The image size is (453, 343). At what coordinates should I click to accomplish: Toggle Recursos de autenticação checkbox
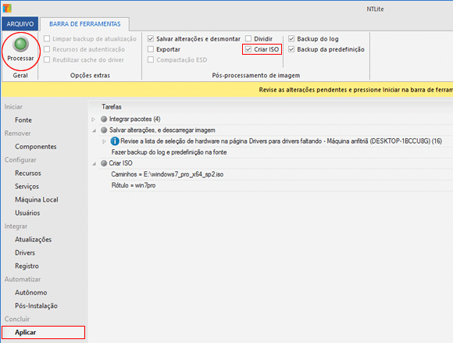[47, 49]
